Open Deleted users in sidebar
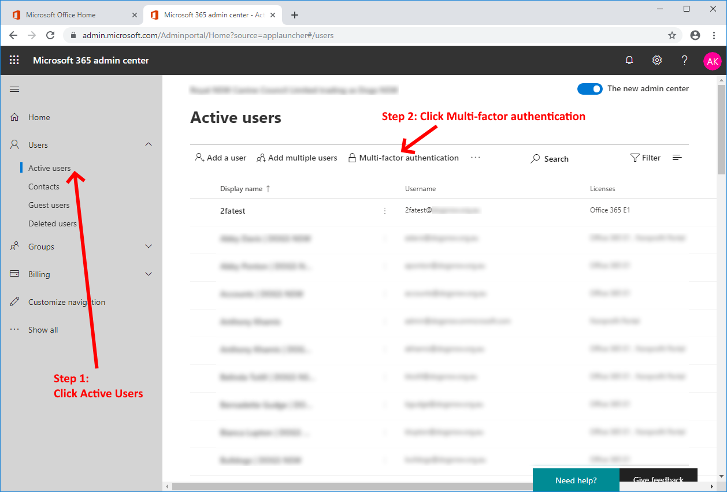Viewport: 727px width, 492px height. pyautogui.click(x=53, y=223)
